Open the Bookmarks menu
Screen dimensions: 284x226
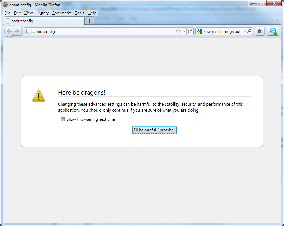62,13
